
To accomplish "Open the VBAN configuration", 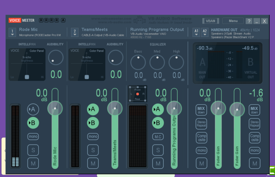I will (x=210, y=21).
